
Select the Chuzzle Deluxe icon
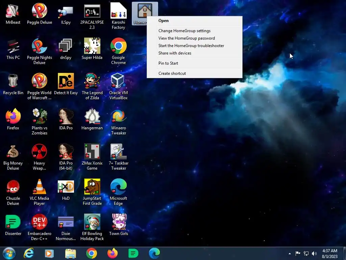13,192
